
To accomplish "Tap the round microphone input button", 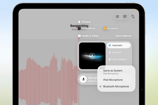I will (83, 79).
